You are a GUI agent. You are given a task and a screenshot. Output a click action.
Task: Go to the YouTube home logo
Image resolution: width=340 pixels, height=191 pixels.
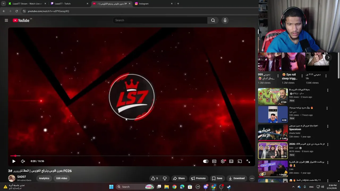[21, 20]
